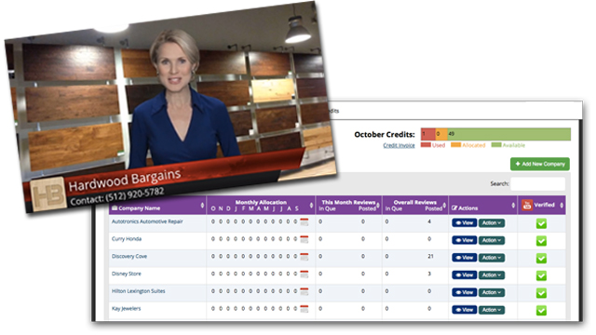
Task: Open Disney Store allocation calendar icon
Action: point(305,275)
